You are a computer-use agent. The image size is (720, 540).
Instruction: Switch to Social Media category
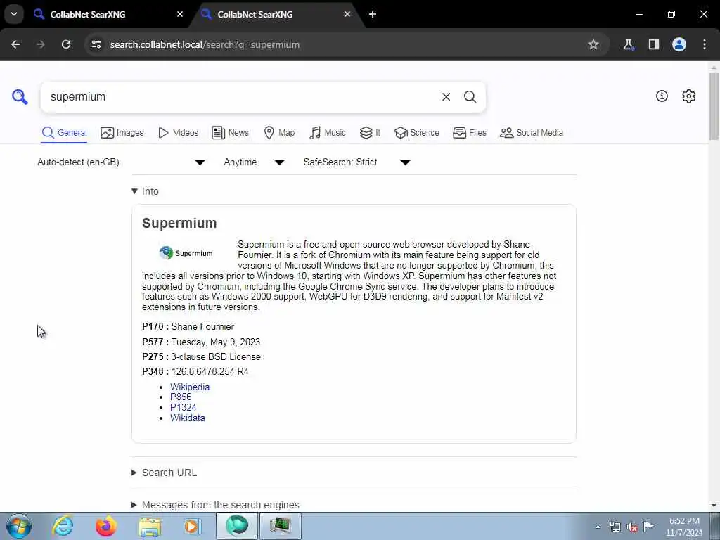pos(532,133)
